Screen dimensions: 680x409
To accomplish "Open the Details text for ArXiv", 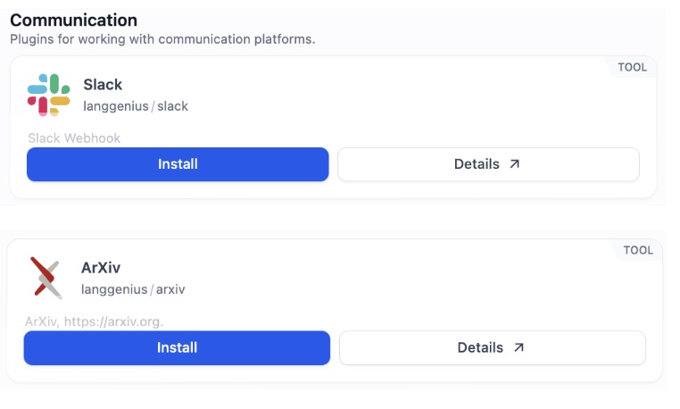I will click(480, 347).
